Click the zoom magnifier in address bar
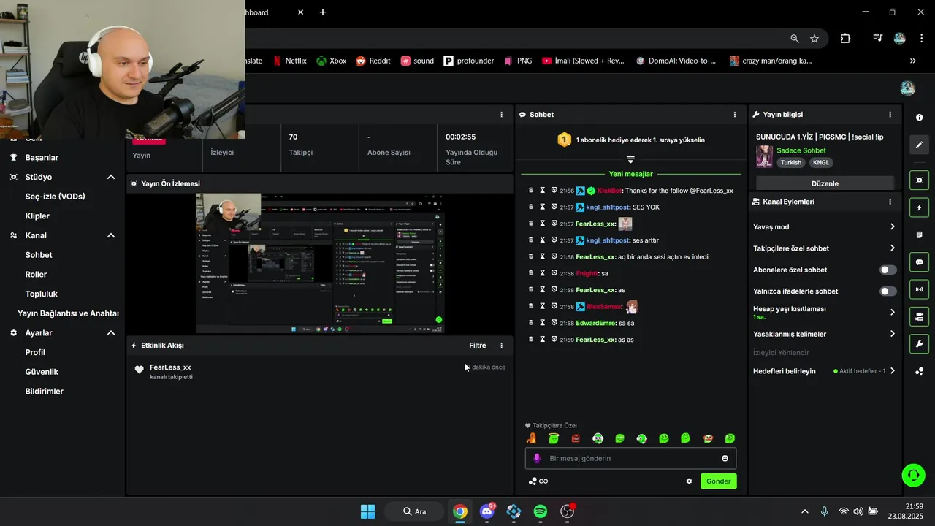 (x=795, y=39)
